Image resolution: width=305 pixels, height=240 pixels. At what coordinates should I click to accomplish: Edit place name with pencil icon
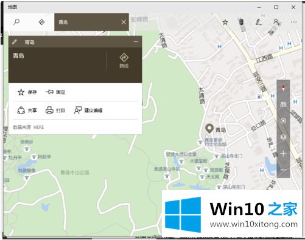(x=15, y=42)
